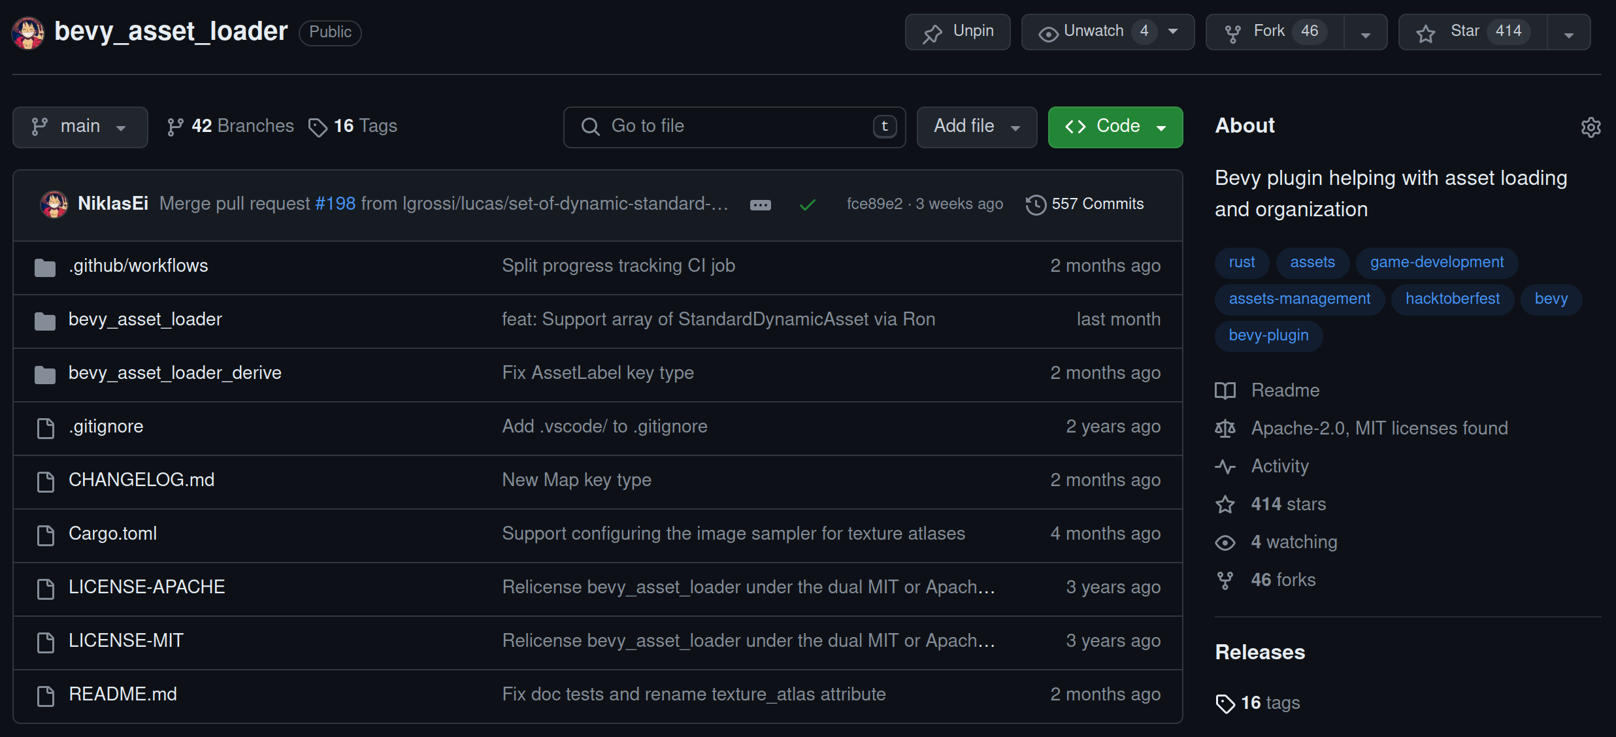This screenshot has width=1616, height=737.
Task: Open the main branch selector dropdown
Action: 80,127
